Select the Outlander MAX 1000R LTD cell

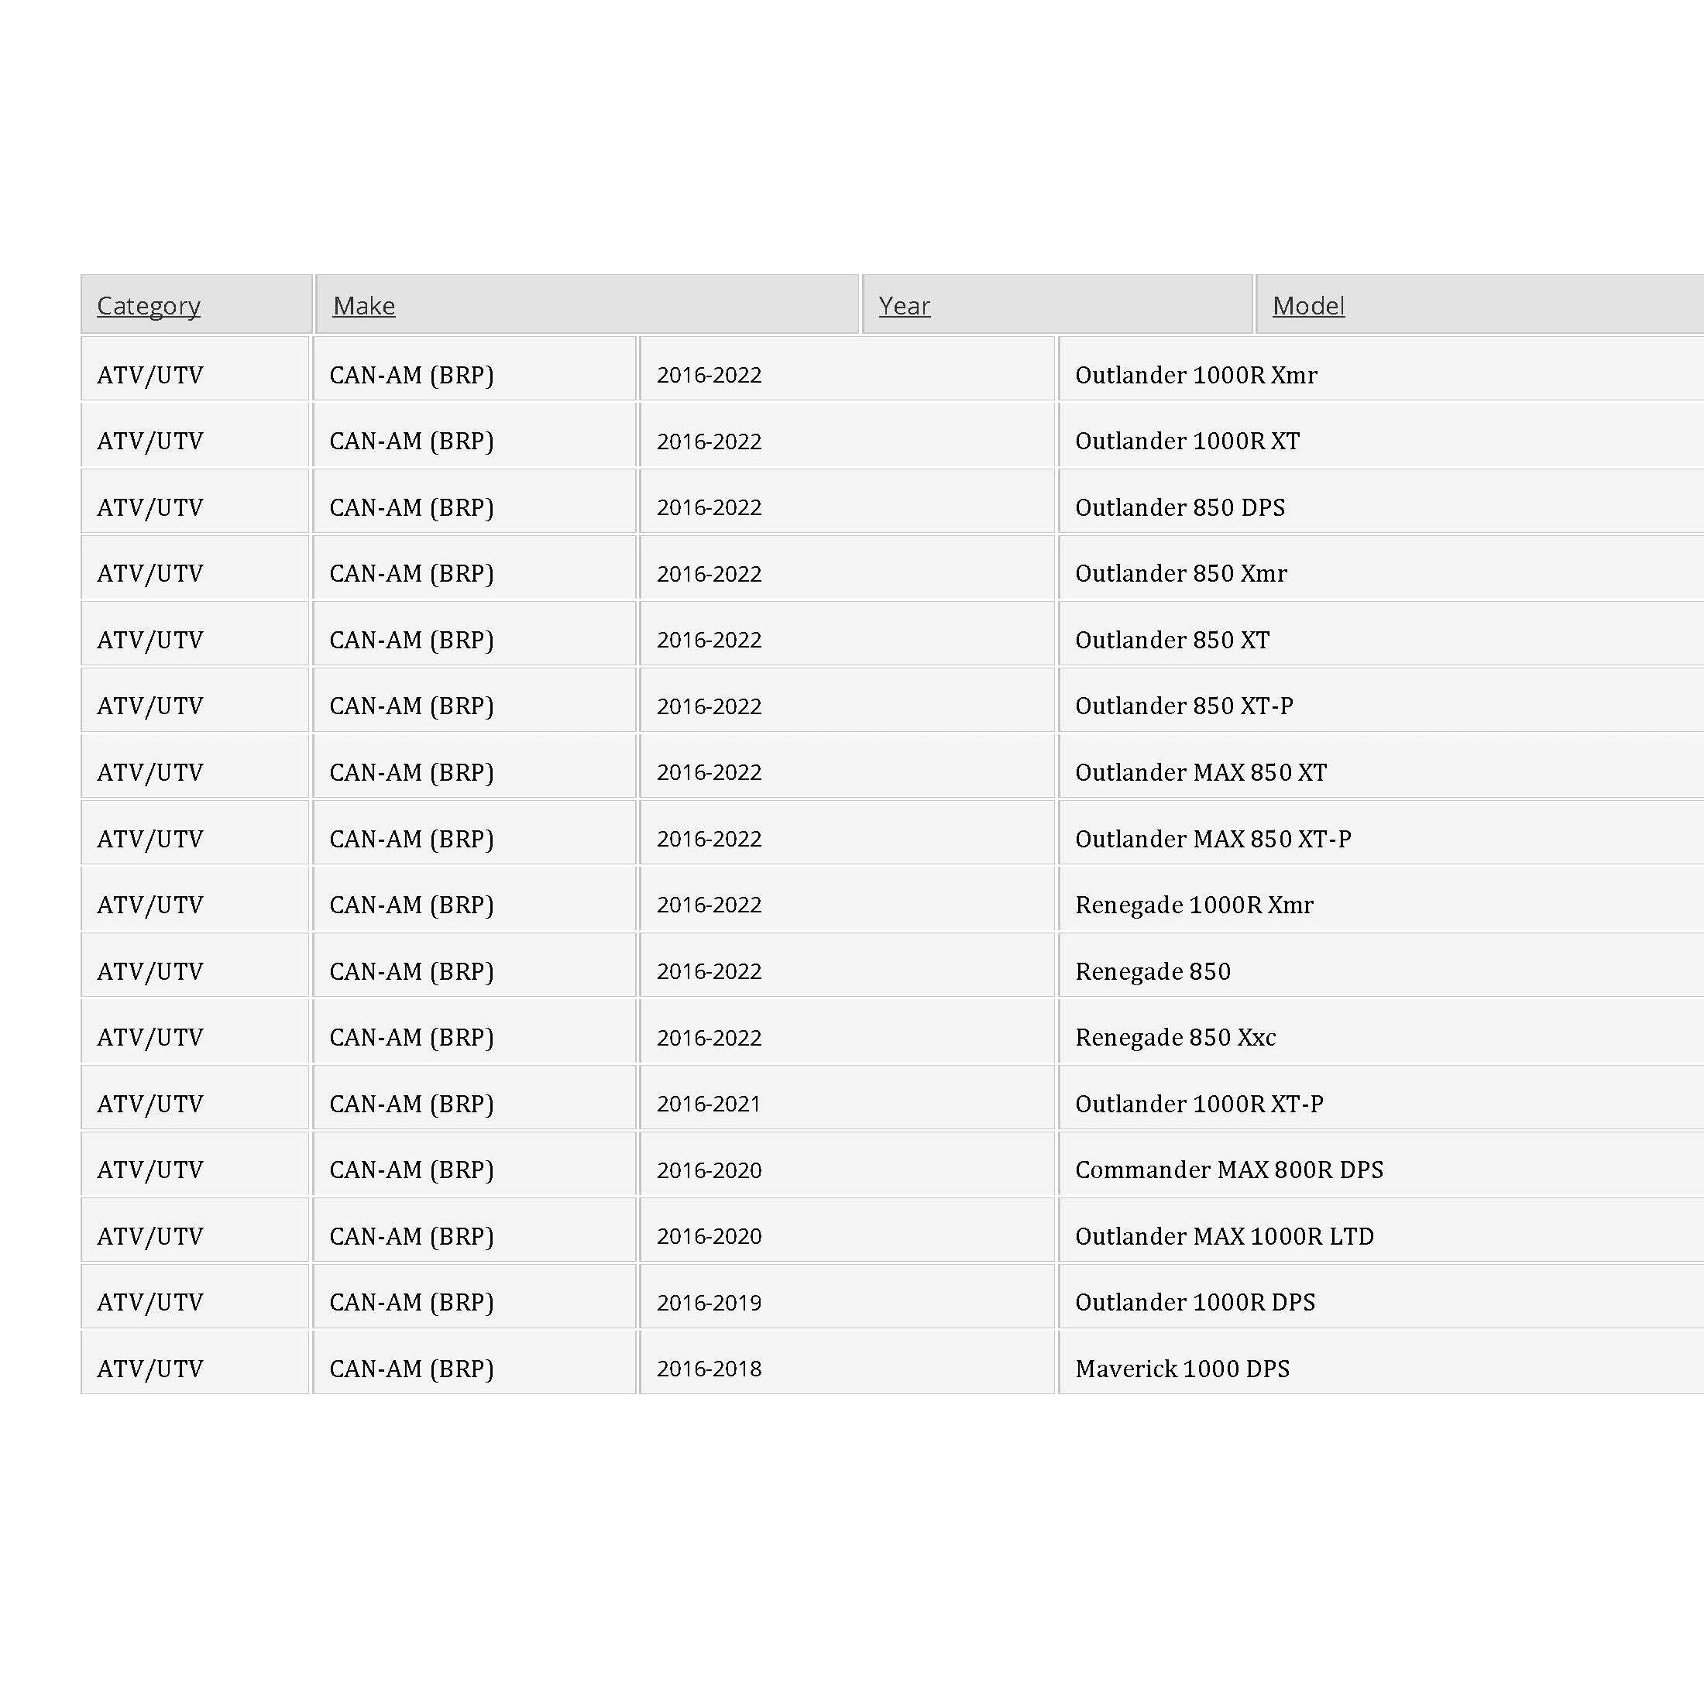(1381, 1229)
